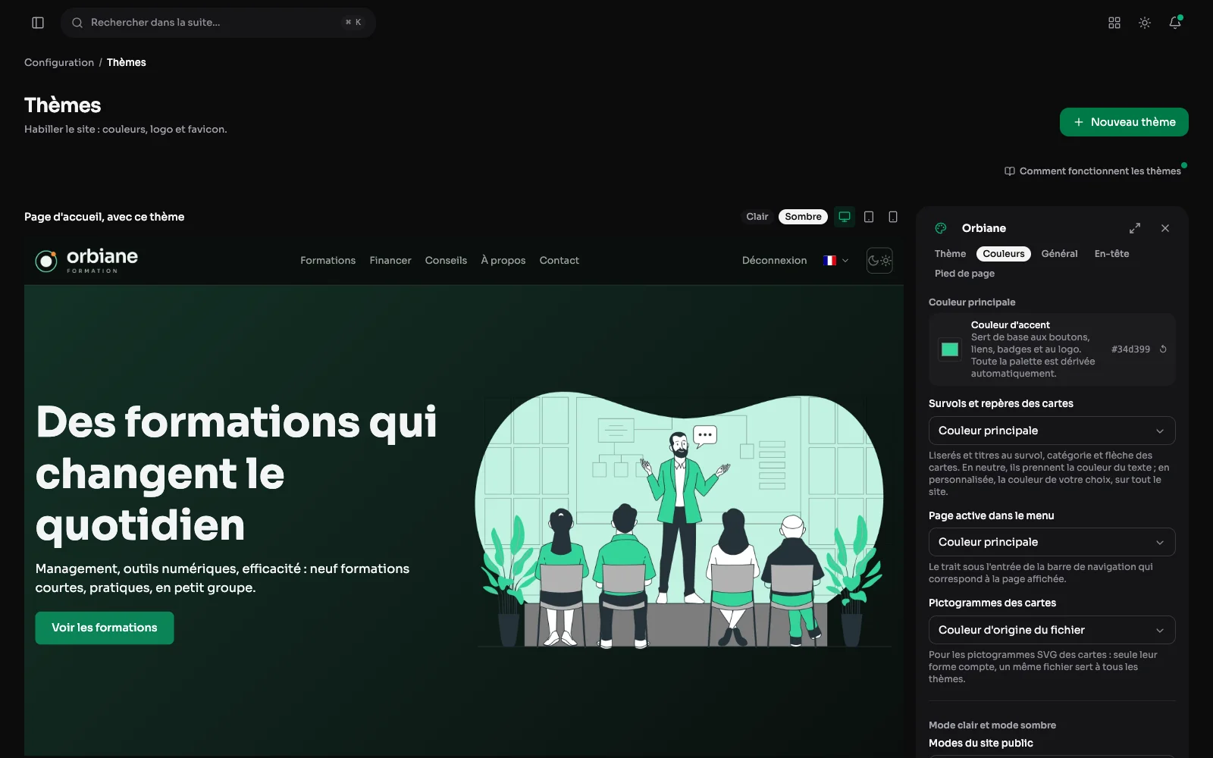Click the Orbiane palette icon
Viewport: 1213px width, 758px height.
941,228
